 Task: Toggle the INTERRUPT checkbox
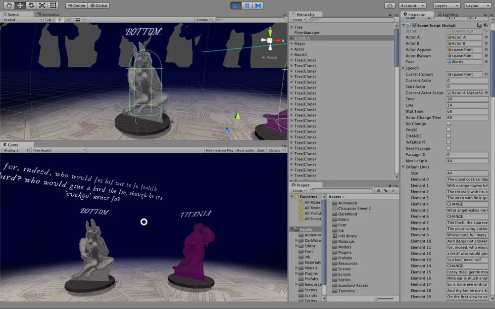coord(448,142)
